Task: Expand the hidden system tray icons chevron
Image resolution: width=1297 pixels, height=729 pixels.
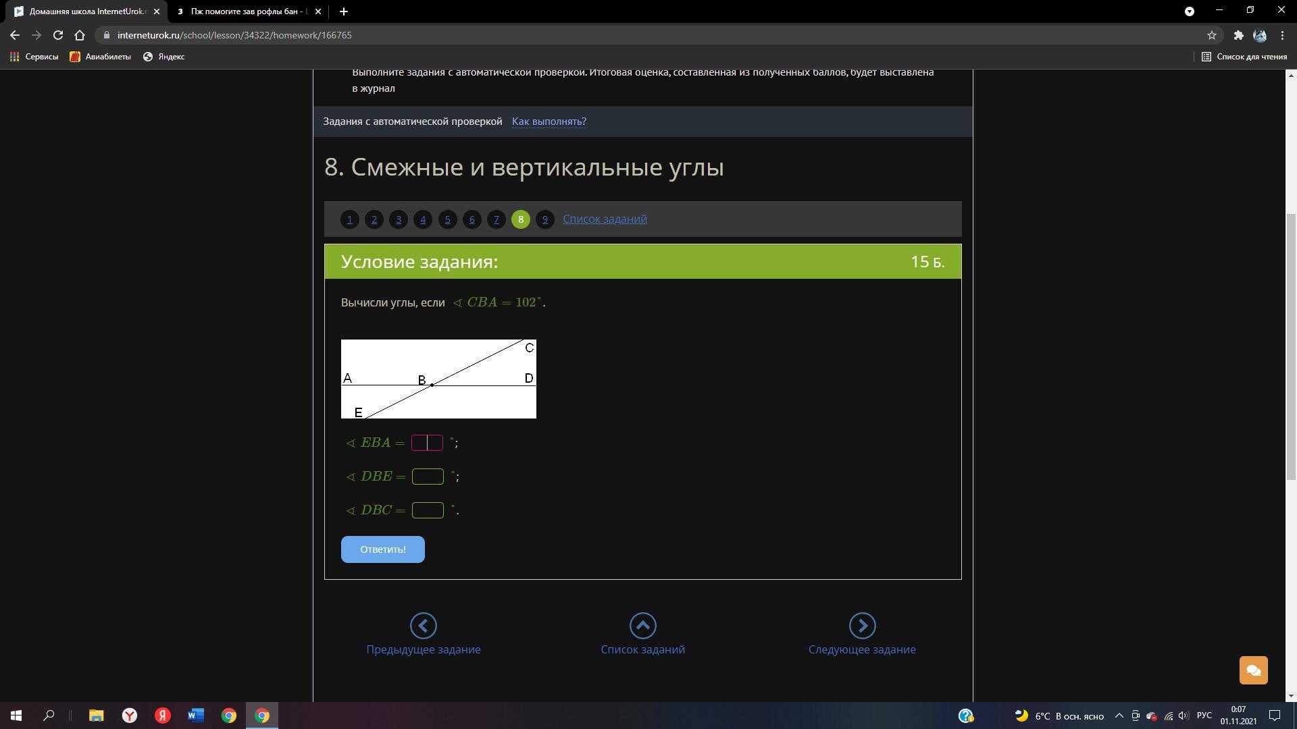Action: tap(1119, 715)
